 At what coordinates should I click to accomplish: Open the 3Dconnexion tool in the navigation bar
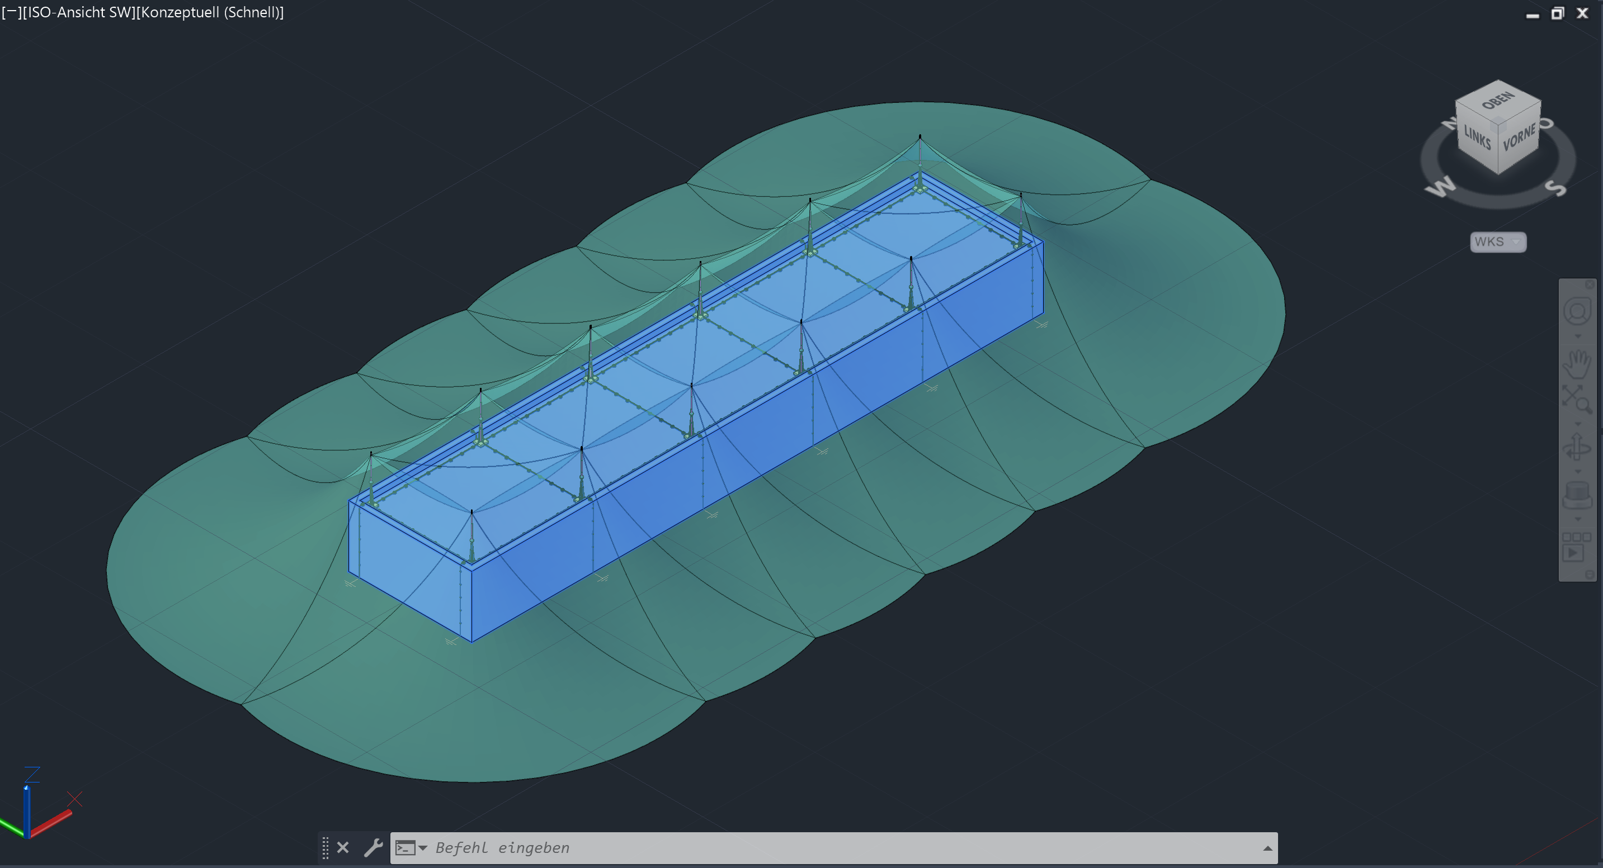(x=1577, y=496)
